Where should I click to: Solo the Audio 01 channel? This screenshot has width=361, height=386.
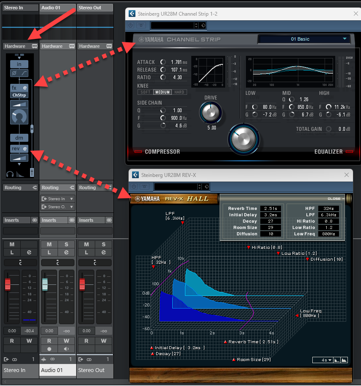pyautogui.click(x=66, y=245)
